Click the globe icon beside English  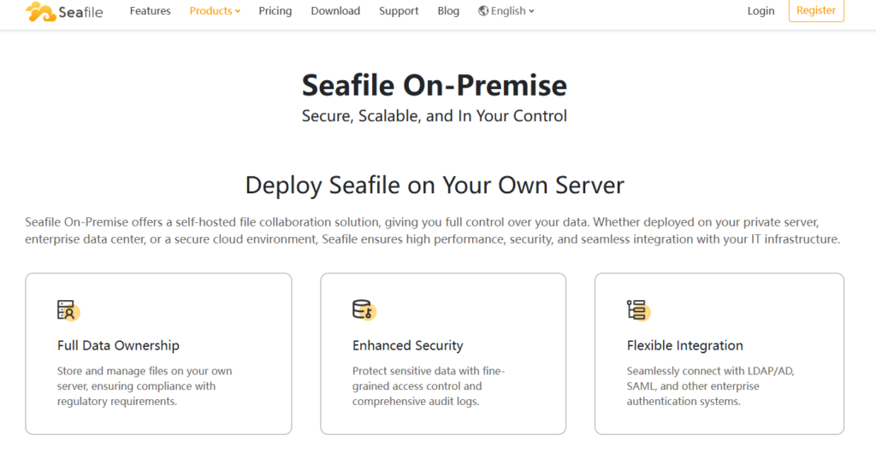coord(483,10)
